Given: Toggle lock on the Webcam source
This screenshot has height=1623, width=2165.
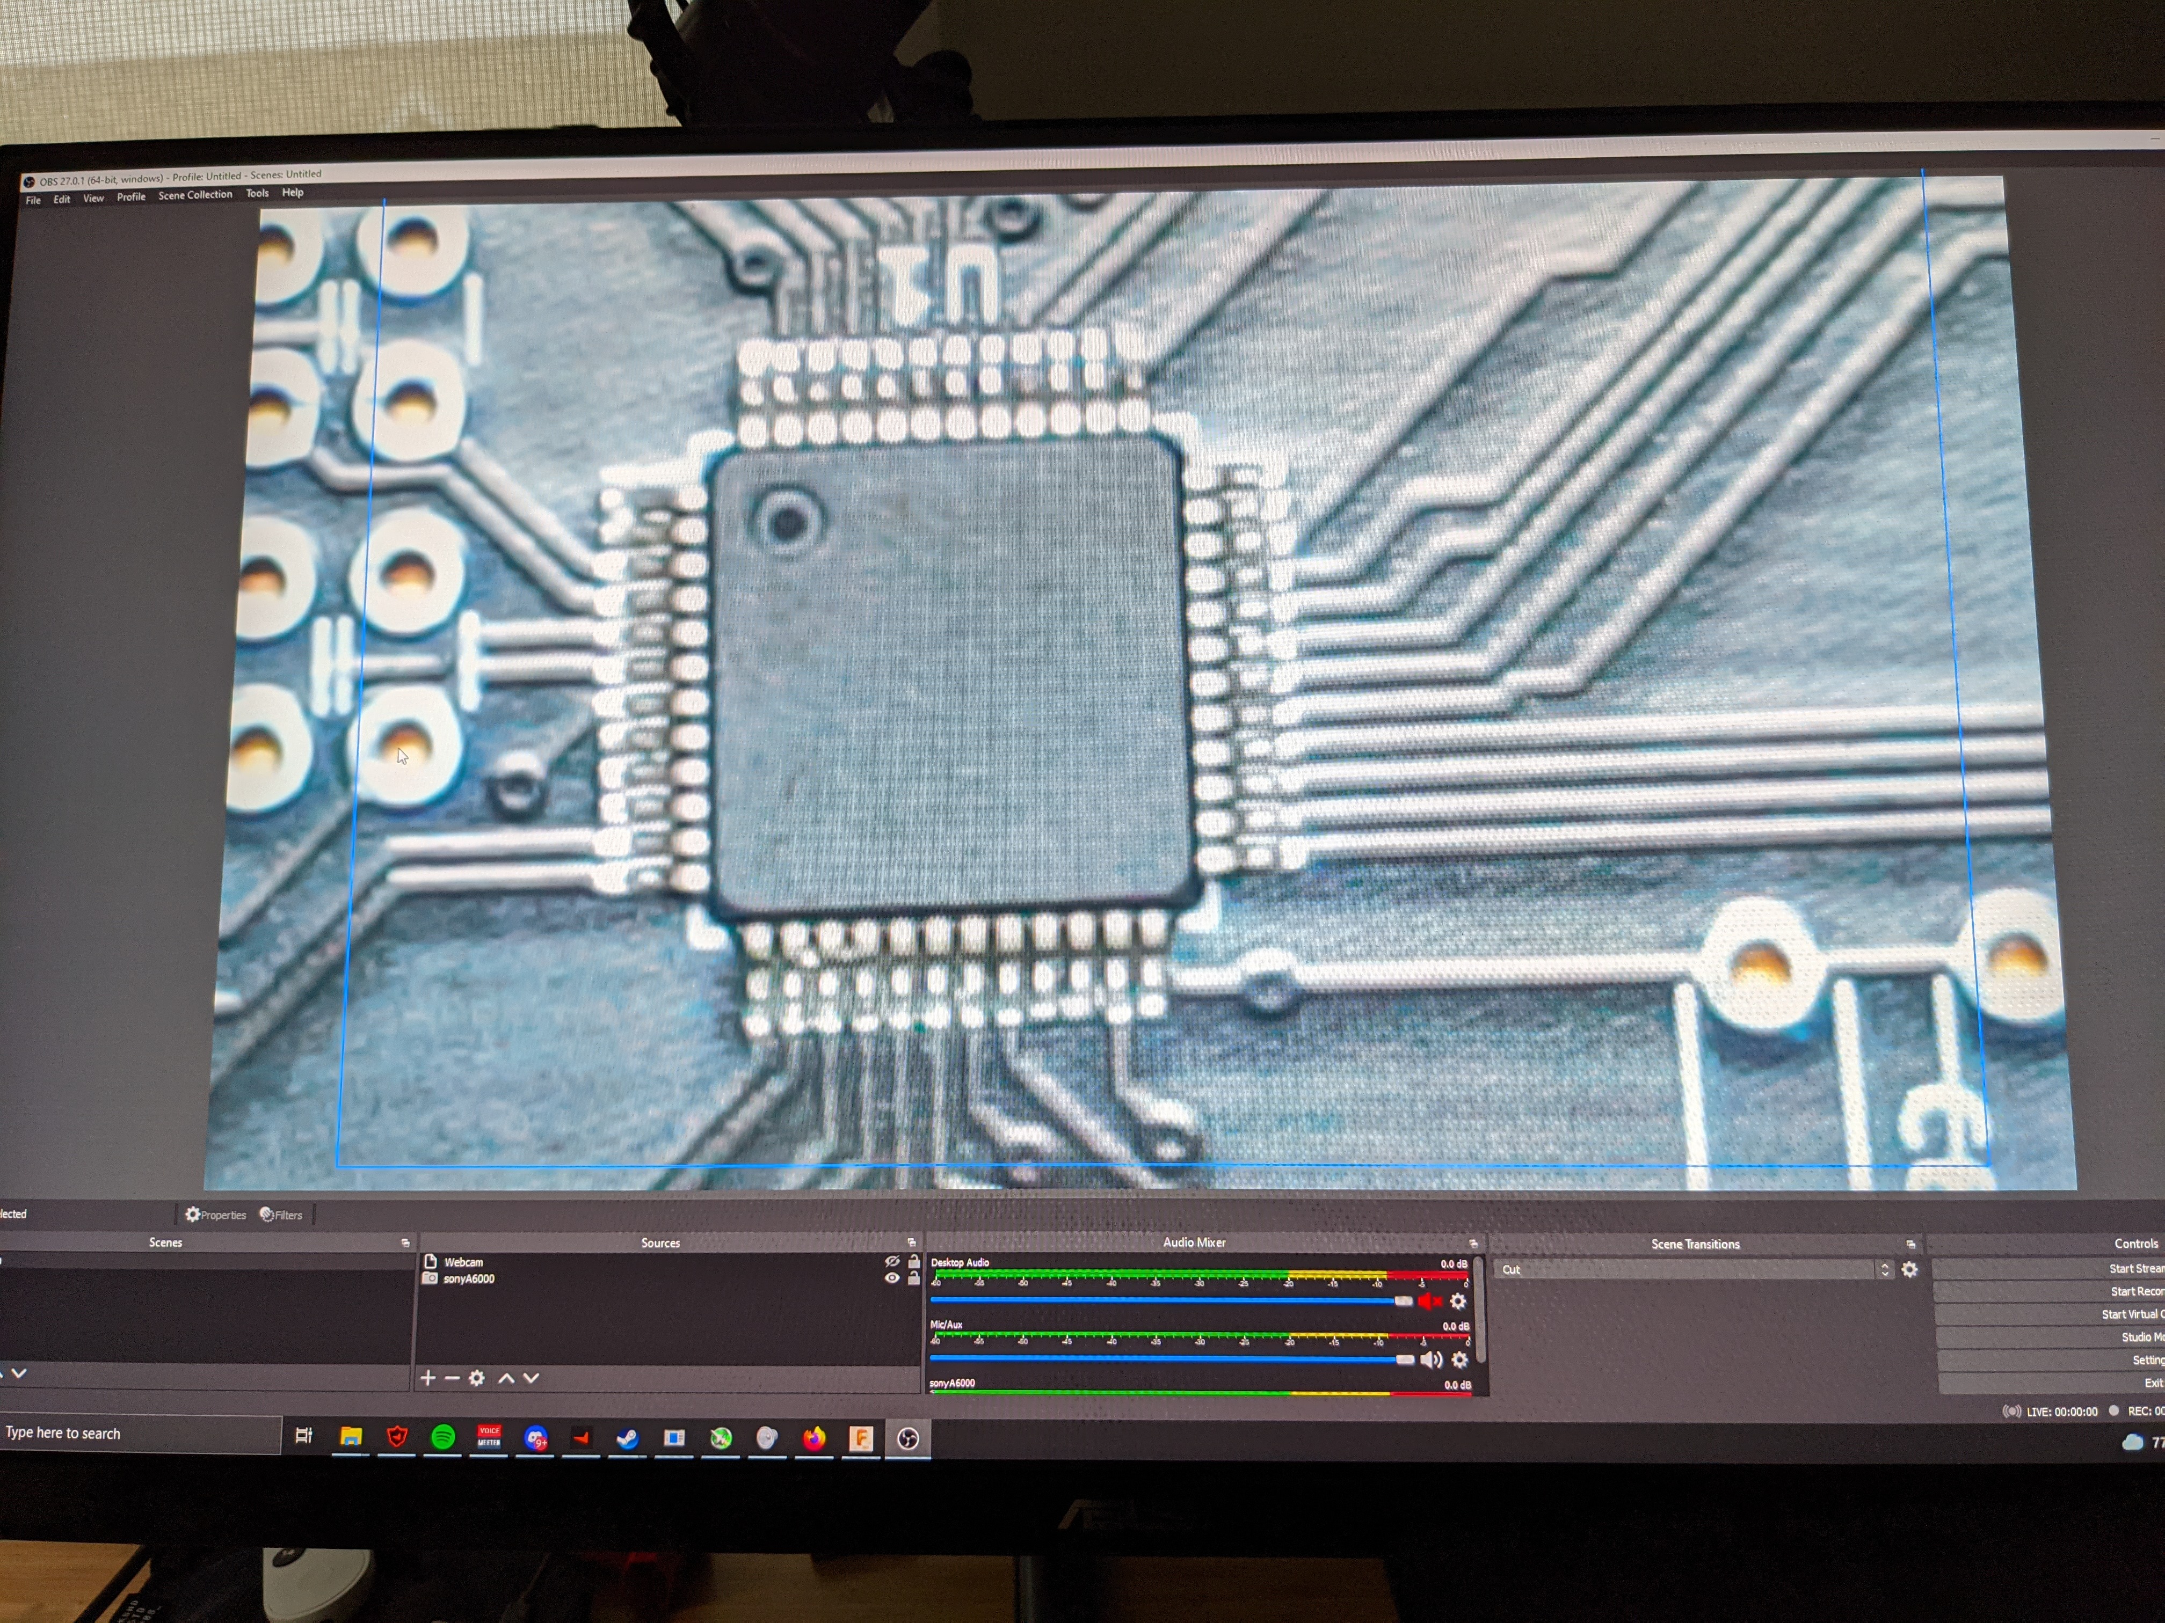Looking at the screenshot, I should click(914, 1262).
